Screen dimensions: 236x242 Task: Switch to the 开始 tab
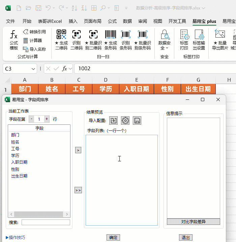click(27, 21)
